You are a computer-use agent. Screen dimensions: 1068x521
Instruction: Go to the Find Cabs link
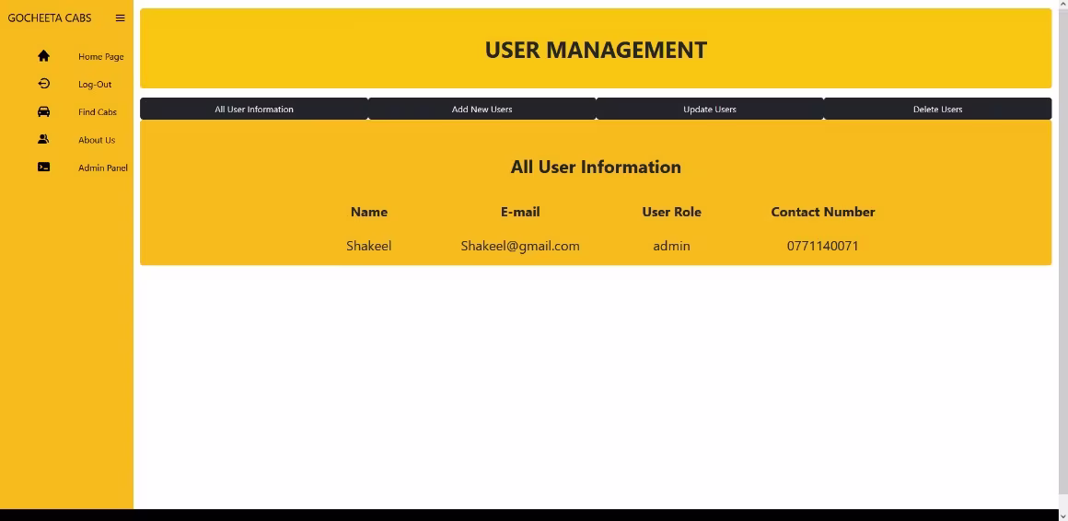pyautogui.click(x=97, y=112)
